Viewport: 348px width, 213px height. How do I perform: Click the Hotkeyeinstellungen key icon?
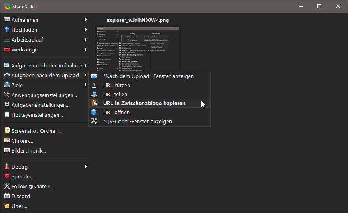point(7,114)
